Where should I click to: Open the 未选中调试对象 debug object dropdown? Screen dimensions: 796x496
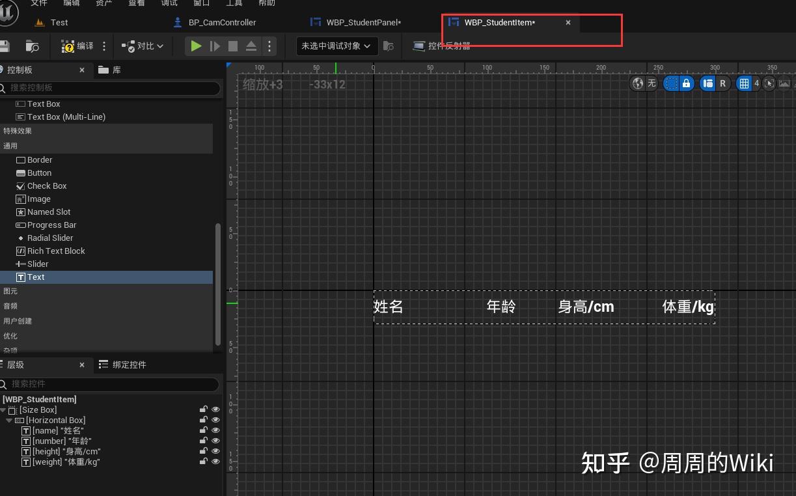336,46
